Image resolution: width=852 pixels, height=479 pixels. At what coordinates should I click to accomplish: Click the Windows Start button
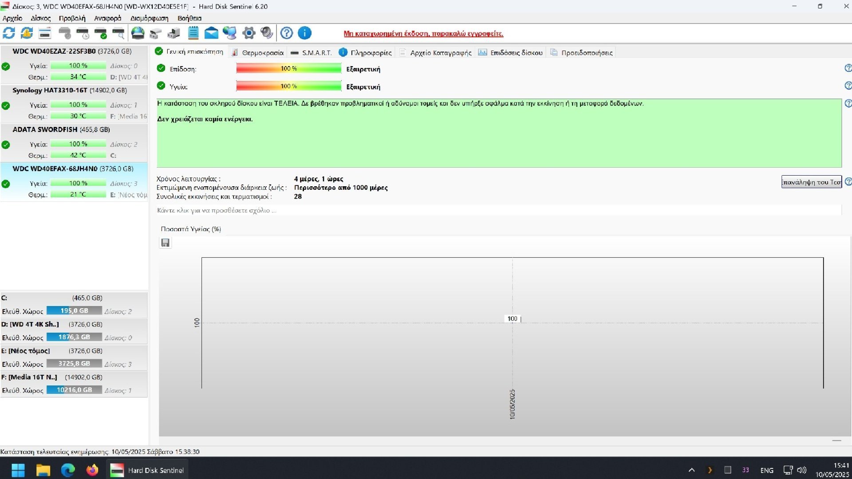click(18, 470)
